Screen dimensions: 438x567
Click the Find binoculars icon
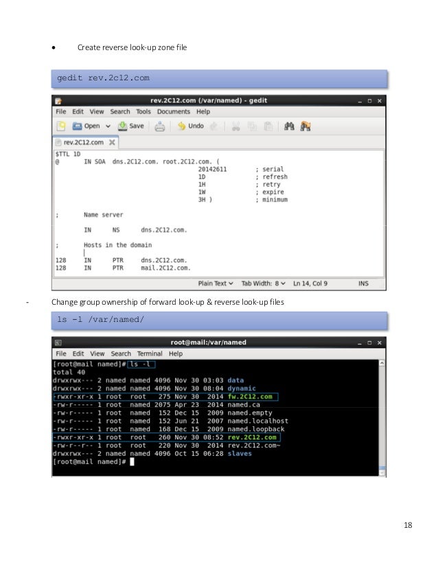click(289, 126)
